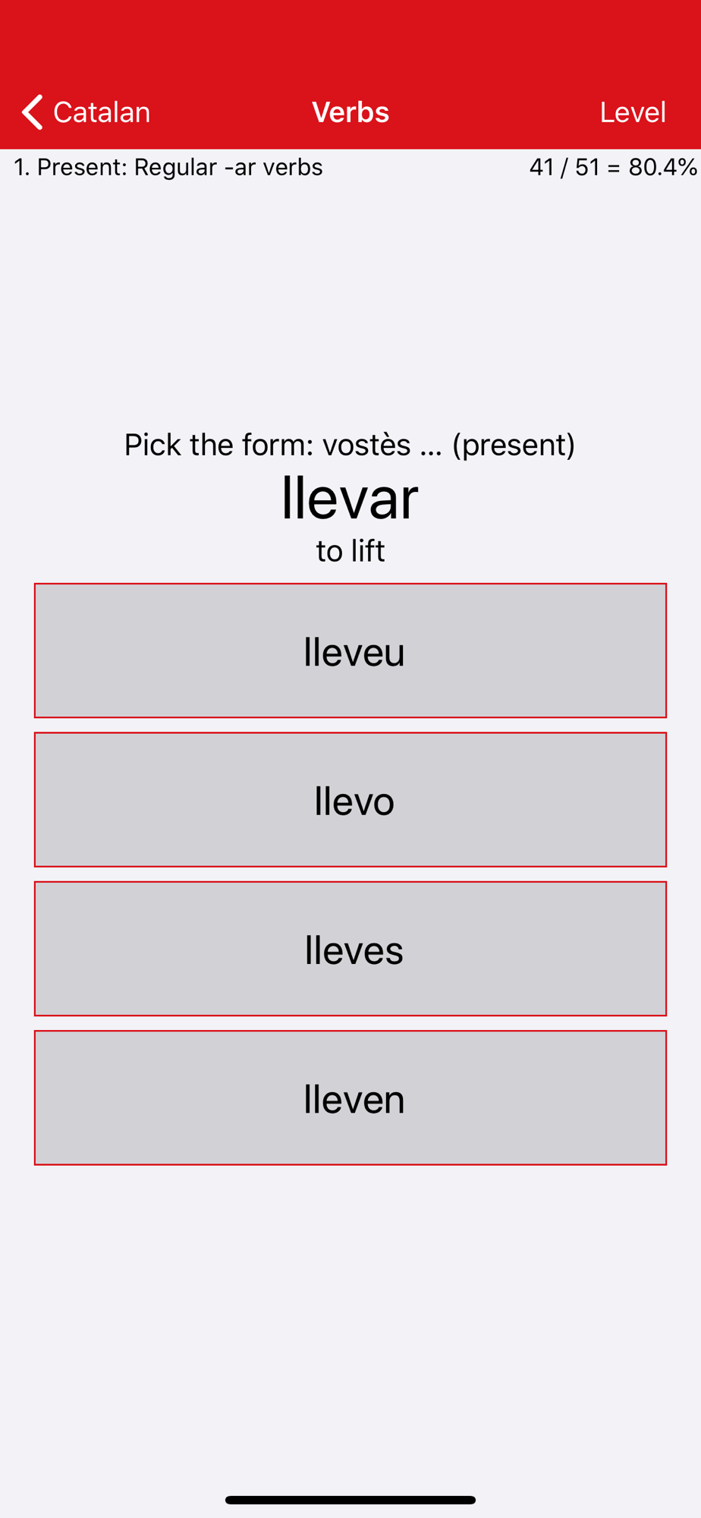The image size is (701, 1518).
Task: Tap the (present) tense indicator
Action: (514, 445)
